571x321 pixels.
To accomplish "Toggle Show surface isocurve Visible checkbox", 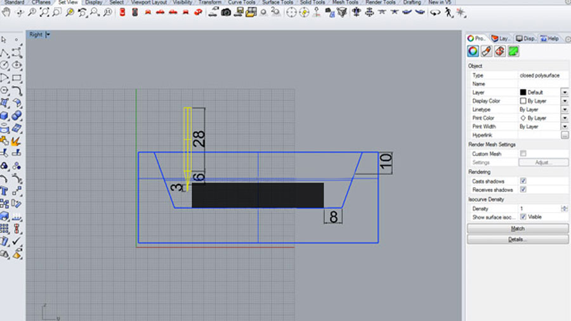I will tap(523, 217).
